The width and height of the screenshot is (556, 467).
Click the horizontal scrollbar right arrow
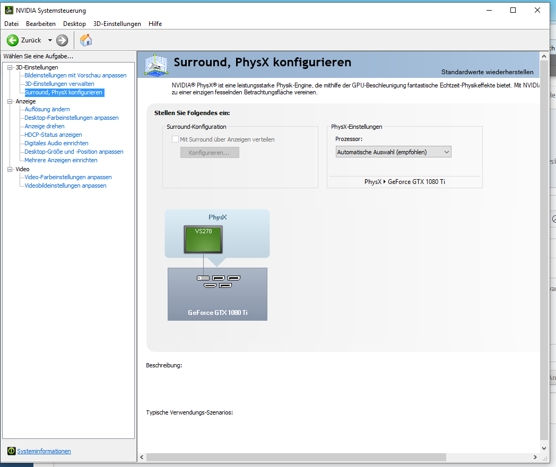535,457
